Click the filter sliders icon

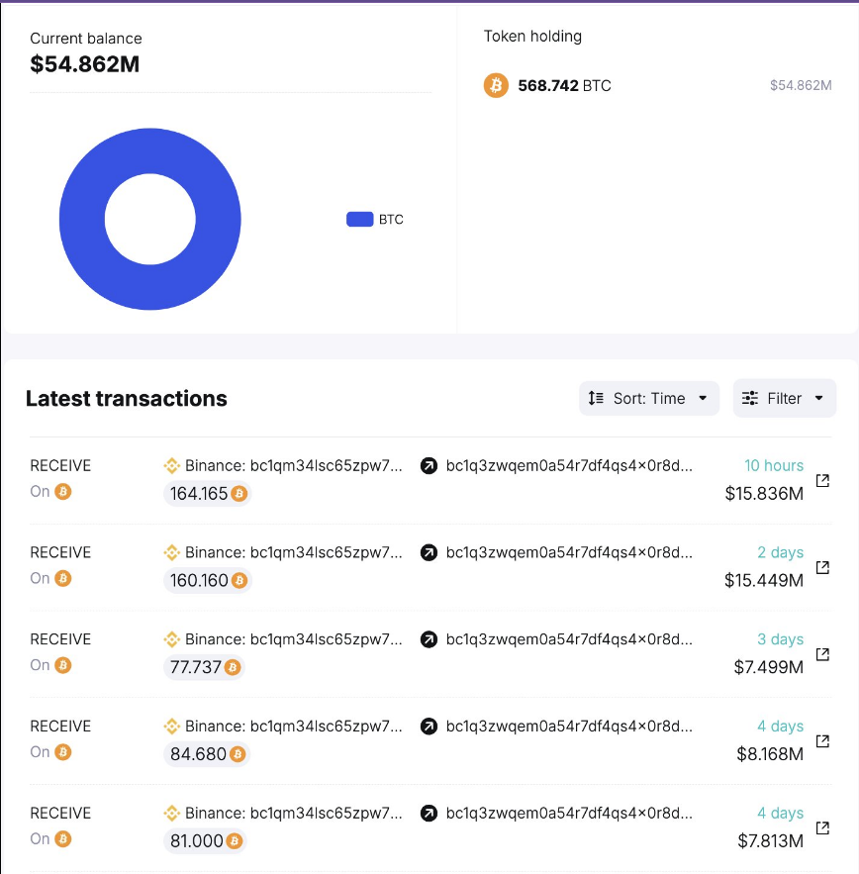pos(750,398)
